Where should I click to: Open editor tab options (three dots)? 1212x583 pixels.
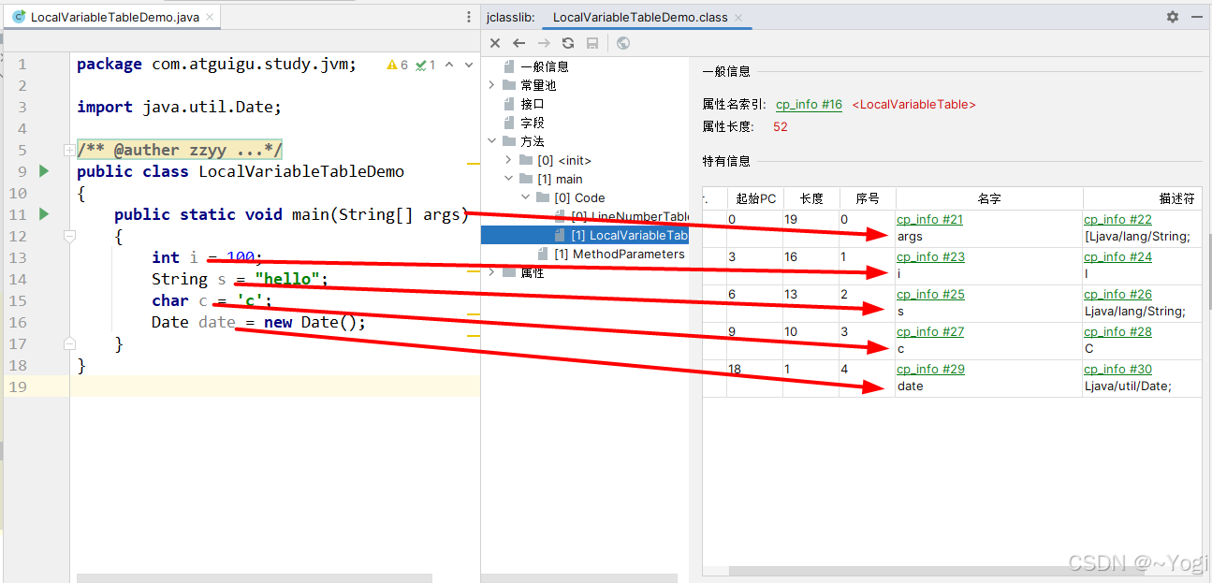click(469, 17)
